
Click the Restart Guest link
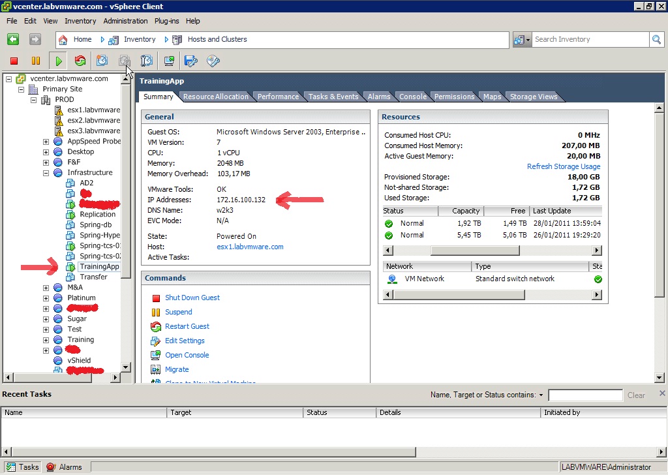coord(187,326)
